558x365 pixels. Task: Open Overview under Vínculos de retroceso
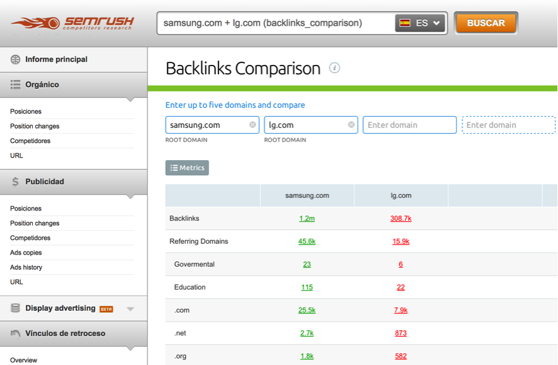point(23,360)
